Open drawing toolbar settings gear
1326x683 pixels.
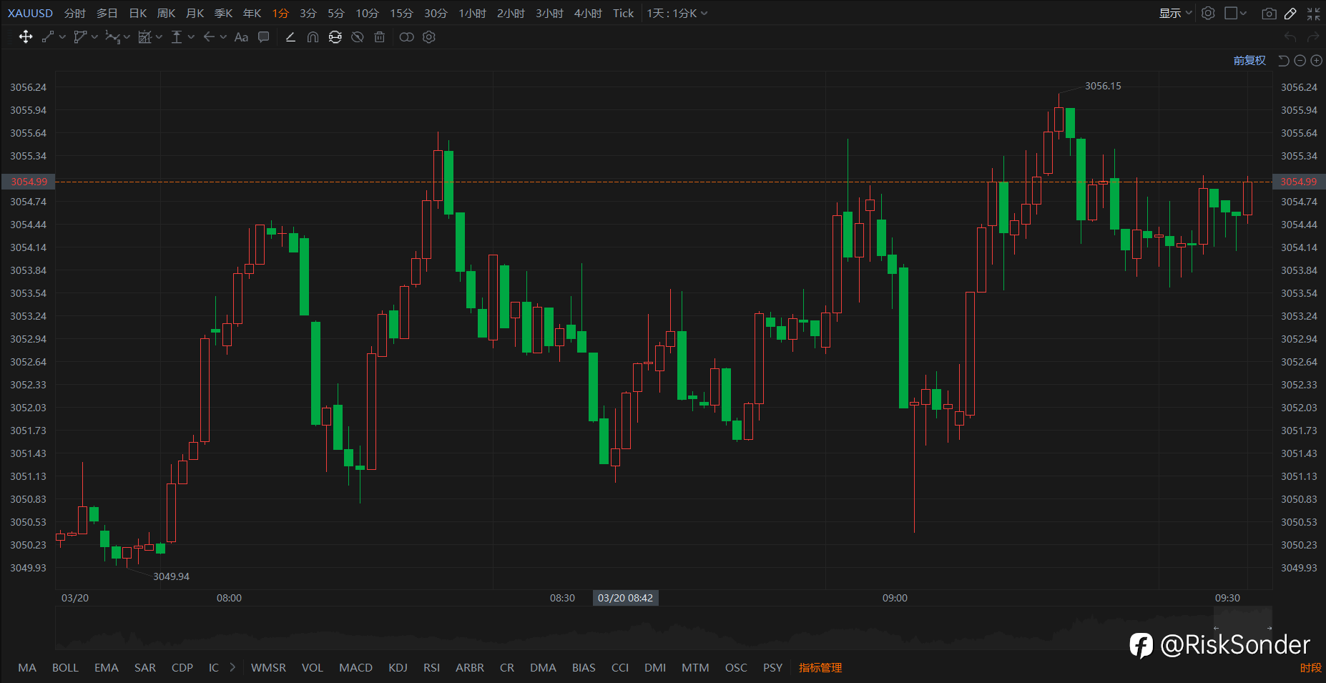coord(429,37)
